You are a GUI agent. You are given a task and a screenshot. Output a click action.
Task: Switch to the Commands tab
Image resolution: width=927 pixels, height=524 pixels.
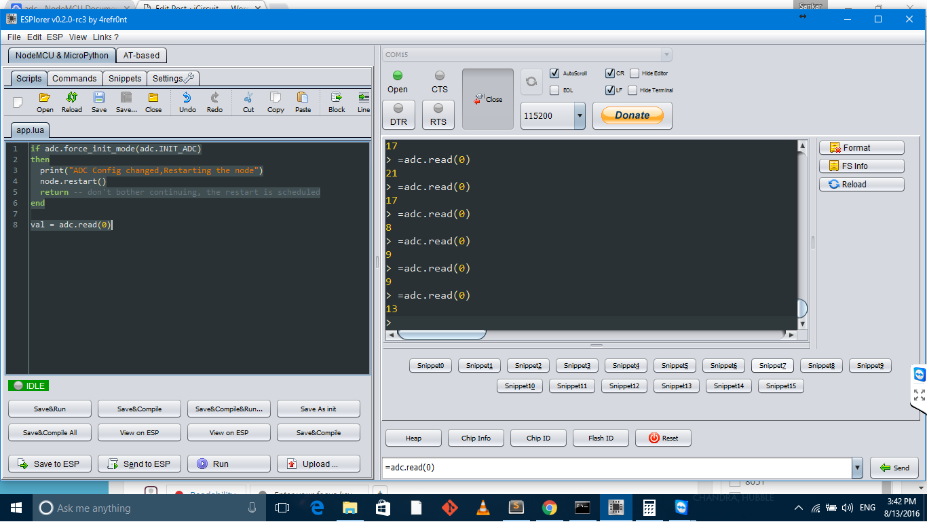[x=75, y=79]
